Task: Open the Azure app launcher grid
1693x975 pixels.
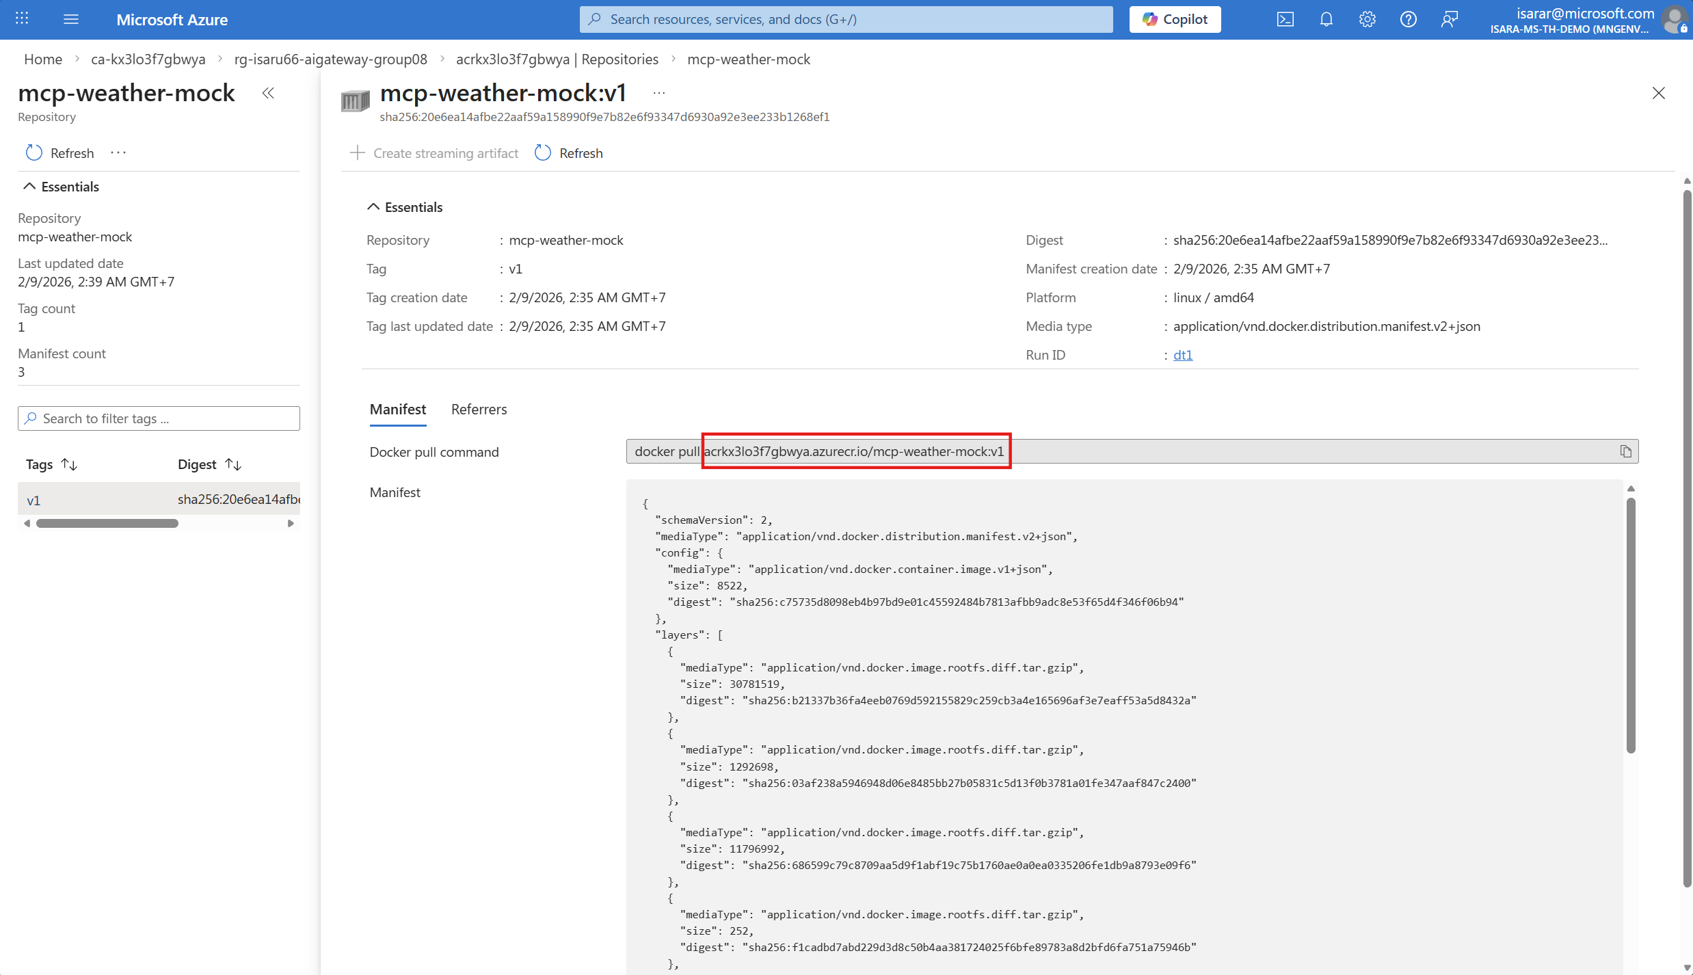Action: point(22,19)
